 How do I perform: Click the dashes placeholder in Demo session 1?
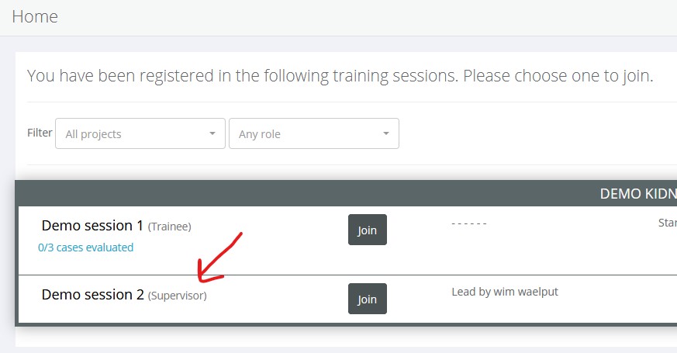pyautogui.click(x=468, y=223)
